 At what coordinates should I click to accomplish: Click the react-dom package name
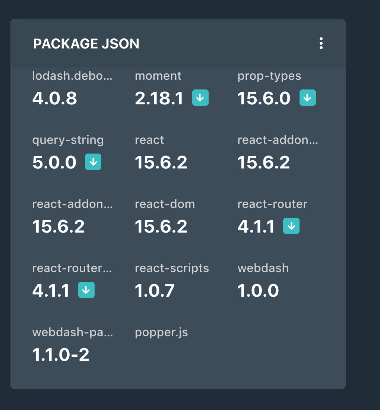tap(165, 204)
